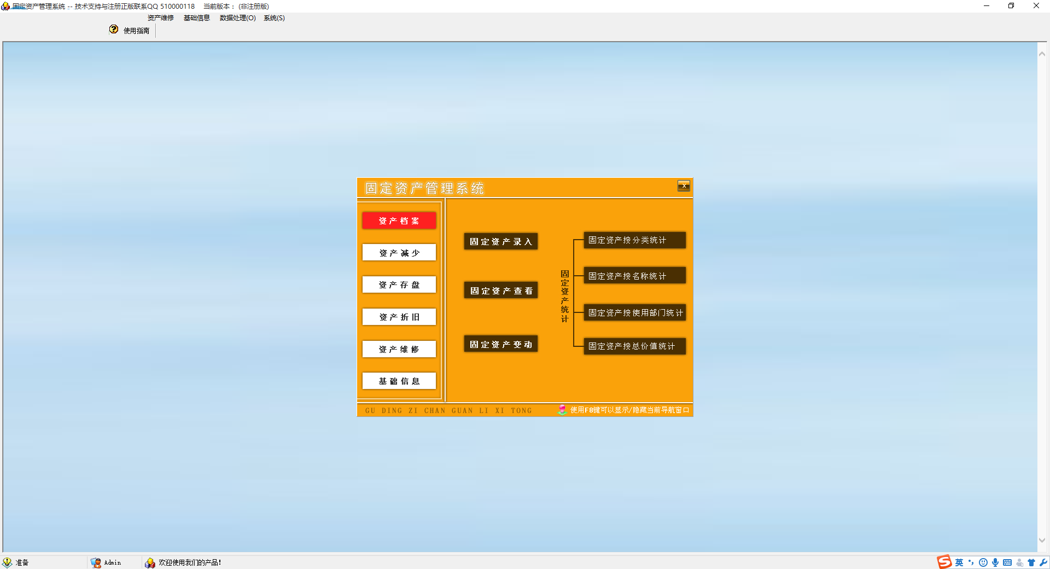This screenshot has height=569, width=1050.
Task: Click the 欢迎使用我们的产品 status icon
Action: pyautogui.click(x=150, y=562)
